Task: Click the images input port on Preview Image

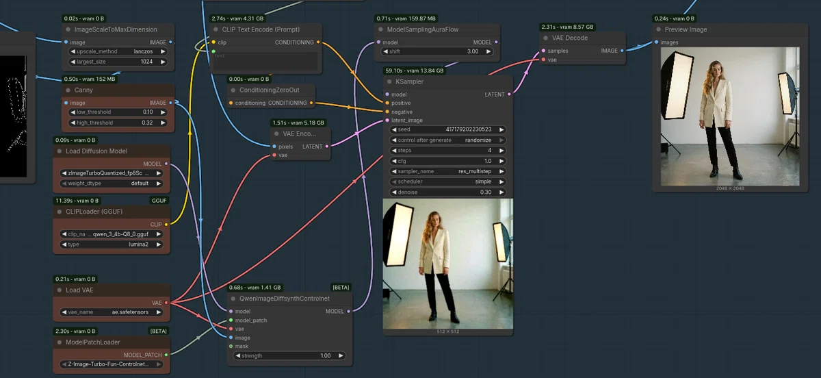Action: pyautogui.click(x=657, y=42)
